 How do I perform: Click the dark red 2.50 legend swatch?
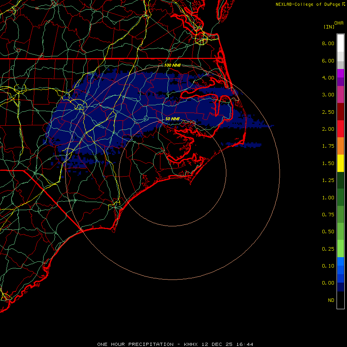(x=340, y=112)
